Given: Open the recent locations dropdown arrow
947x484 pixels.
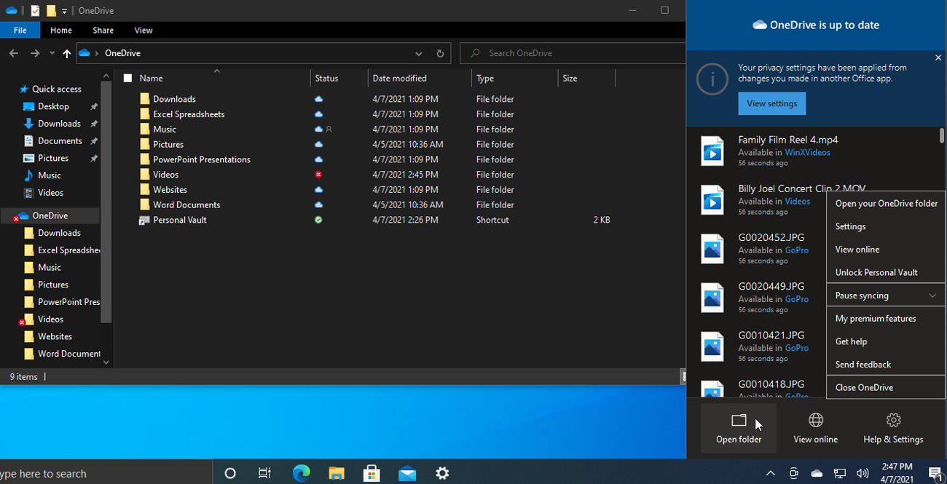Looking at the screenshot, I should point(52,53).
